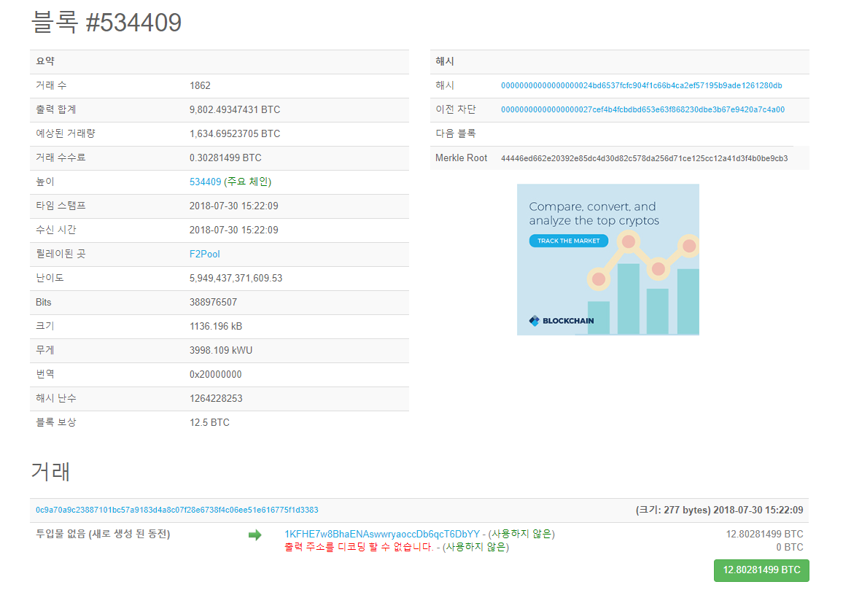Viewport: 843px width, 606px height.
Task: Select transaction fee value 0.30281499 BTC
Action: tap(225, 158)
